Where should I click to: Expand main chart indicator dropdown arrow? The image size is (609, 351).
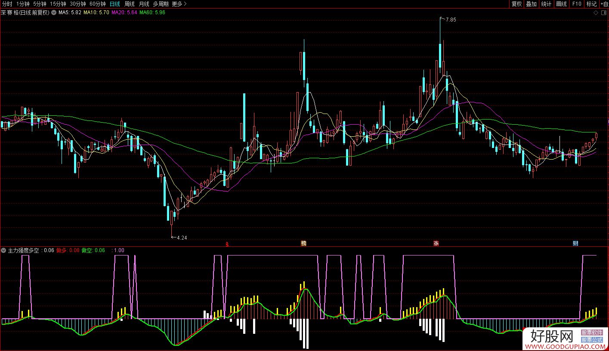(x=53, y=12)
